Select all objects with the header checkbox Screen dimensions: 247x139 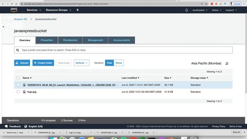[x=18, y=78]
